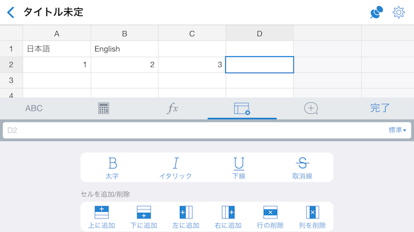Toggle italic イタリック formatting

(x=175, y=168)
